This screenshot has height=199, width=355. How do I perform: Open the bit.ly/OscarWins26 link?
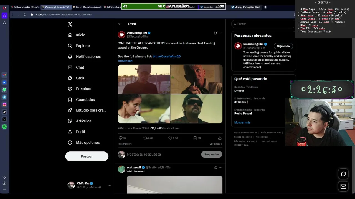coord(167,56)
